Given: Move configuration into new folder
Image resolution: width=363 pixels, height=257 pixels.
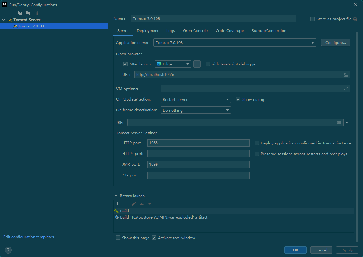Looking at the screenshot, I should click(28, 13).
